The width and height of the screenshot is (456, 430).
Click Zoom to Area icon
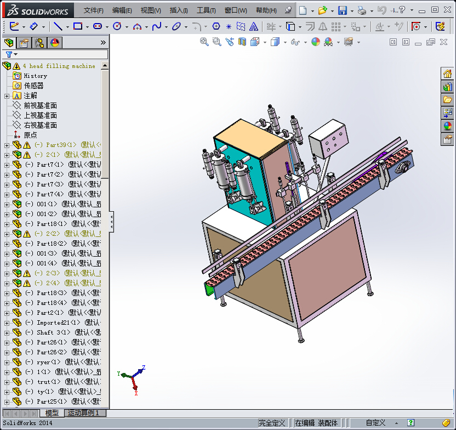tap(216, 42)
